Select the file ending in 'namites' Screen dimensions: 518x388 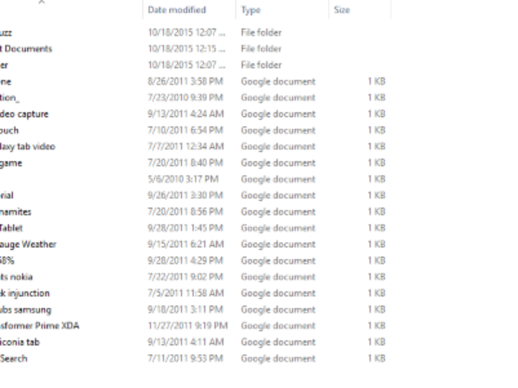point(16,212)
